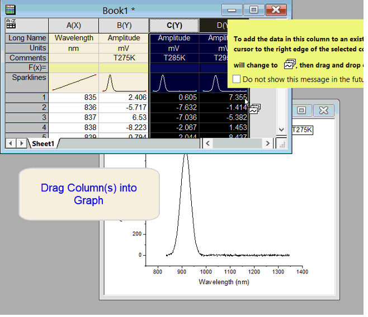The image size is (368, 317).
Task: Click the Comments row label
Action: (27, 58)
